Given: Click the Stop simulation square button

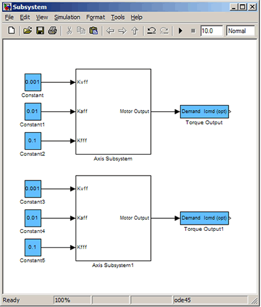Looking at the screenshot, I should tap(193, 31).
